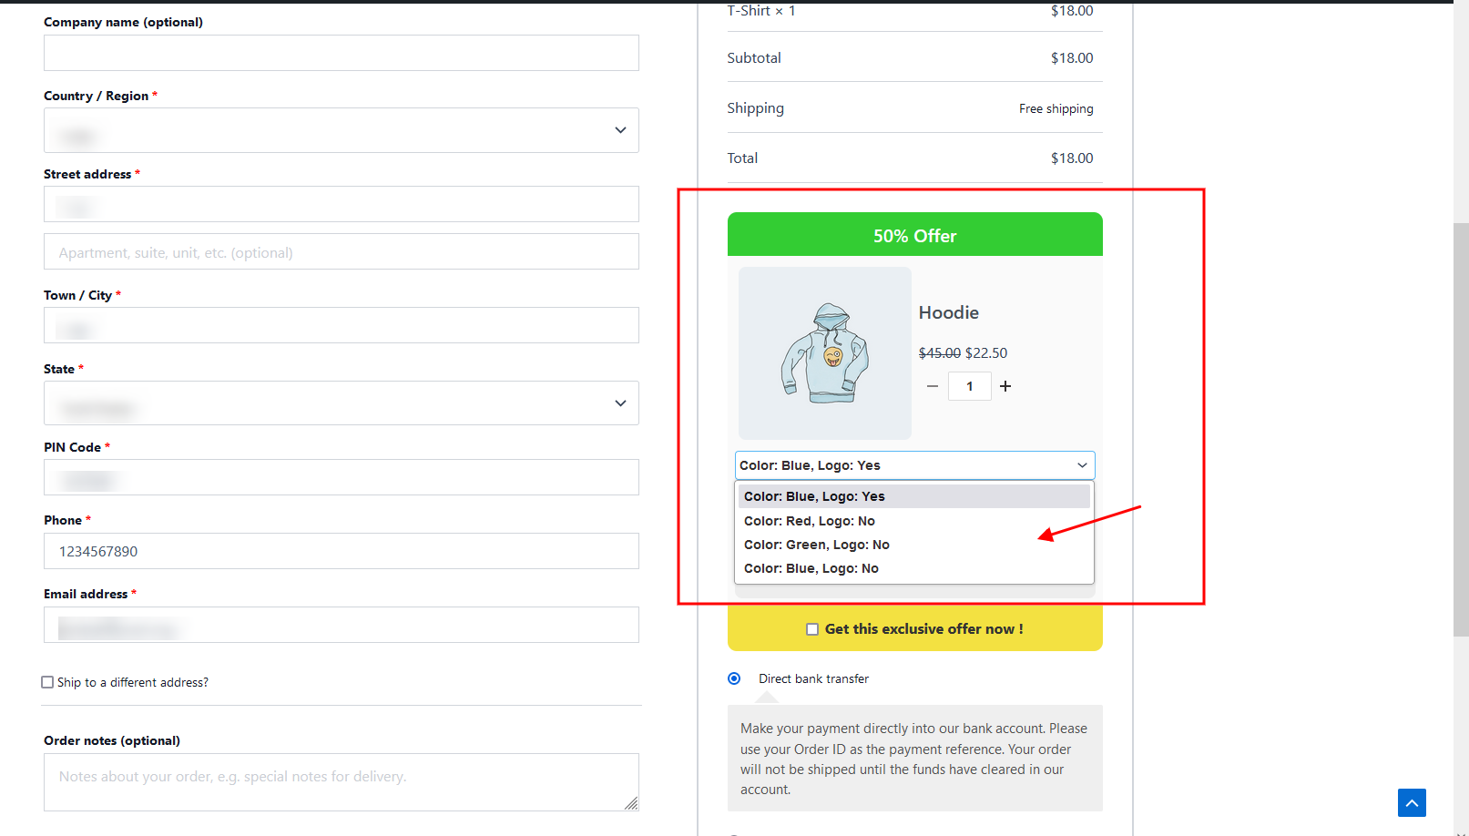Expand the State dropdown
Screen dimensions: 1469x836
click(342, 403)
